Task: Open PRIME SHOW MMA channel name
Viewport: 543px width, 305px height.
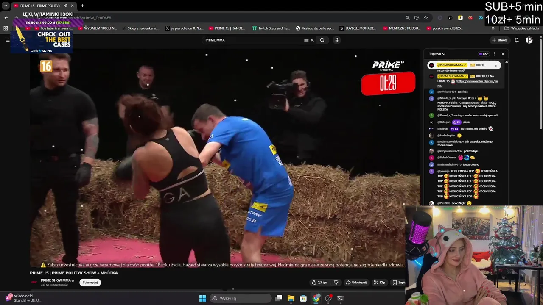Action: [56, 280]
